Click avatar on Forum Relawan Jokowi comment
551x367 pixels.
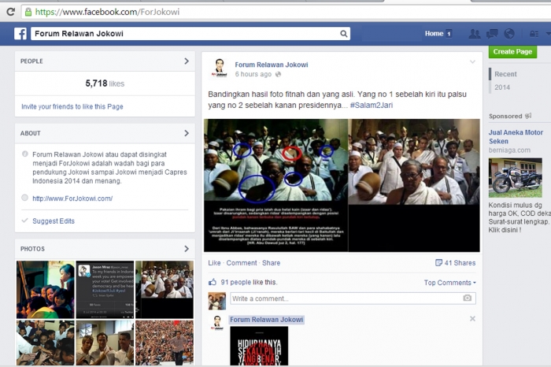217,323
